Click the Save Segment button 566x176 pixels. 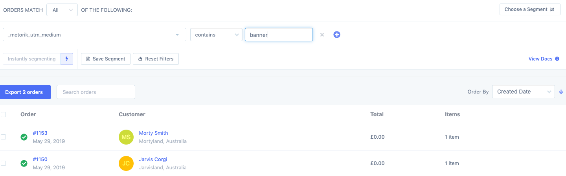click(105, 59)
